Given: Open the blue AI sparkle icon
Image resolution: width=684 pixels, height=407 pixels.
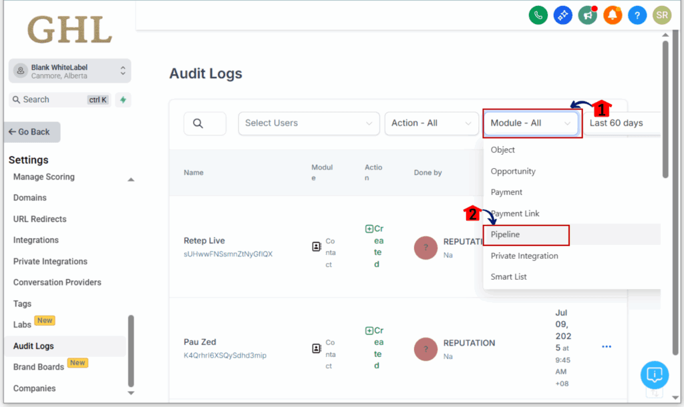Looking at the screenshot, I should pos(562,15).
